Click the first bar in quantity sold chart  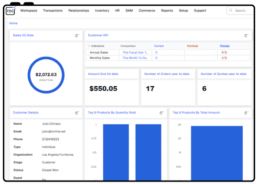pyautogui.click(x=116, y=152)
